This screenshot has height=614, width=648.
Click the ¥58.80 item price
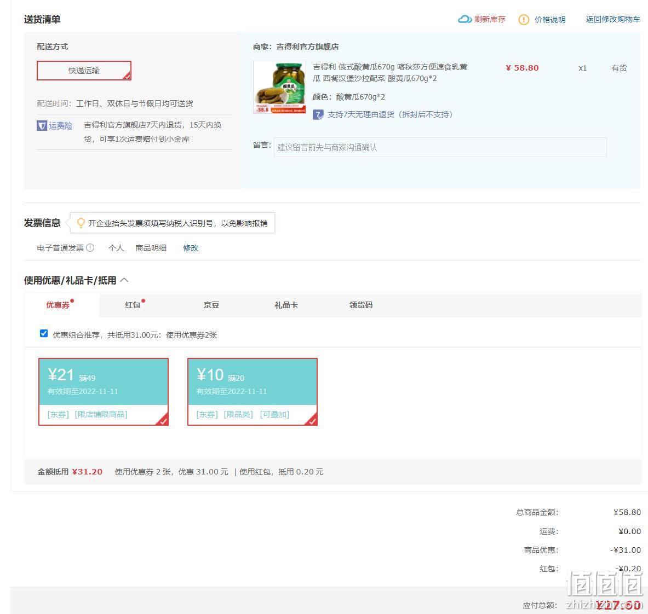(x=522, y=68)
